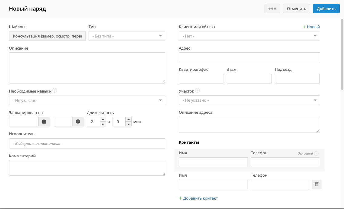Show help icon next to Основной

click(x=316, y=153)
